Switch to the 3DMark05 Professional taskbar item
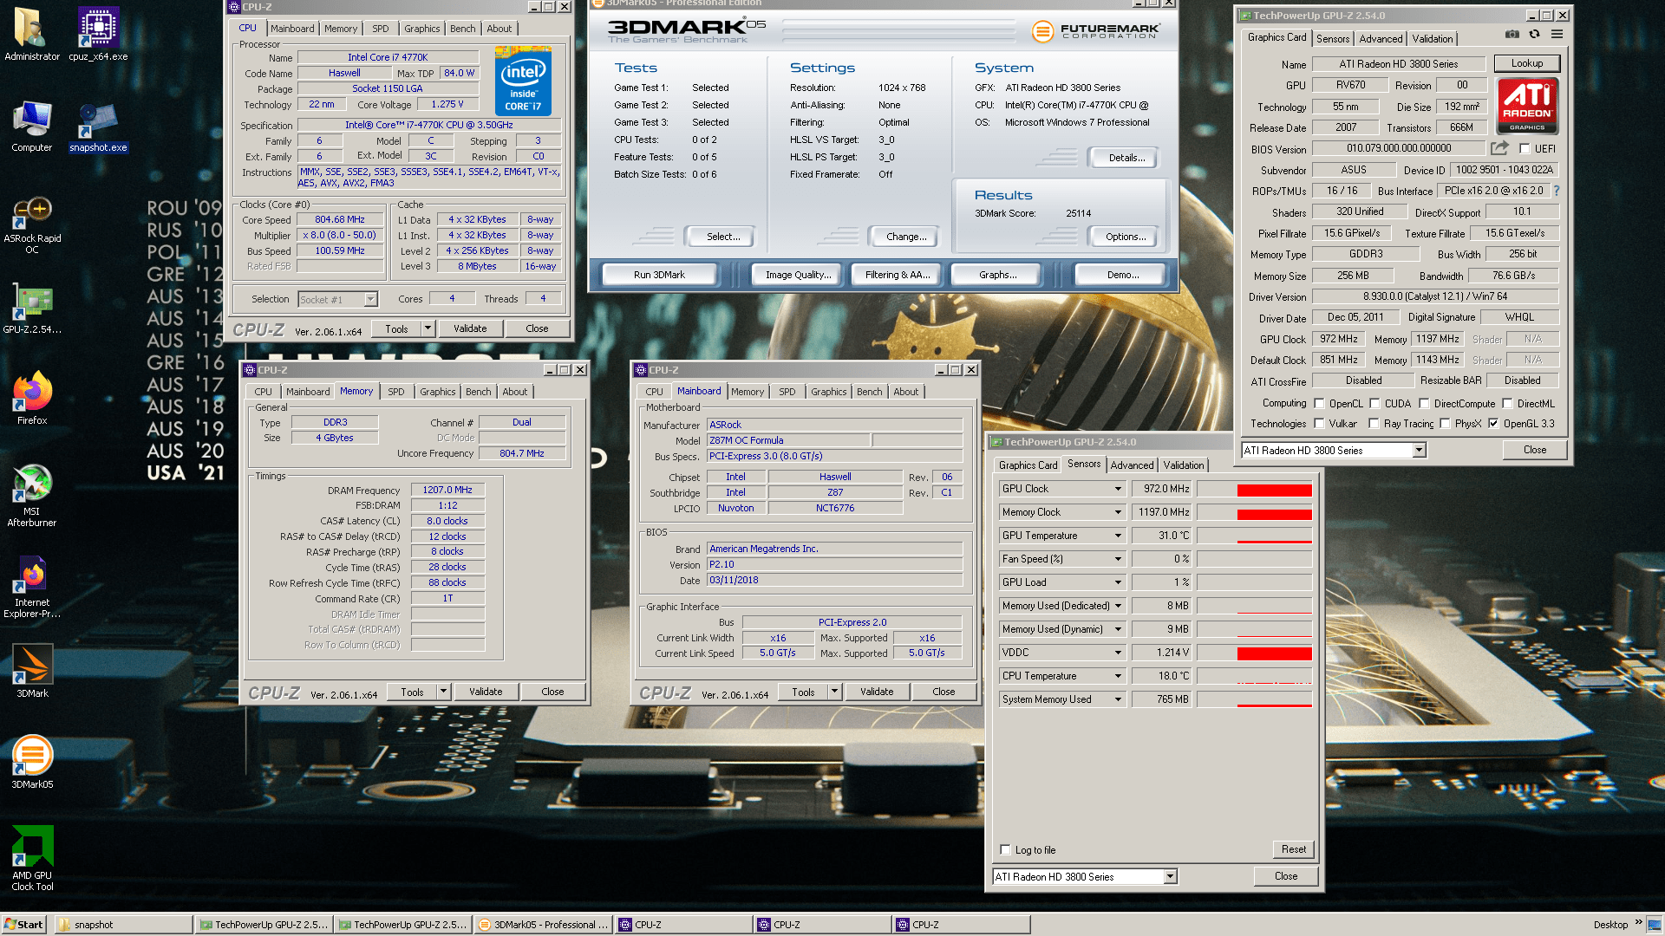This screenshot has width=1665, height=936. click(544, 925)
